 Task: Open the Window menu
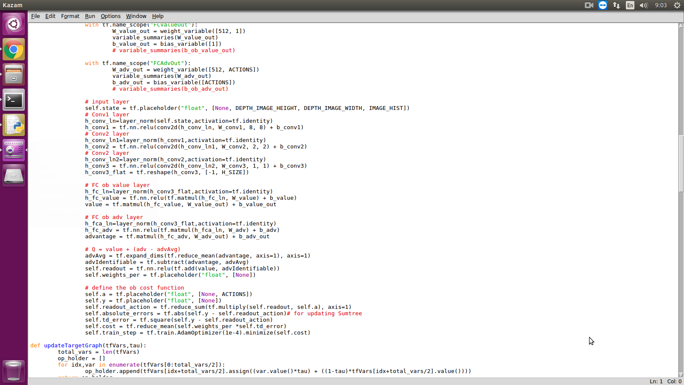click(x=136, y=16)
